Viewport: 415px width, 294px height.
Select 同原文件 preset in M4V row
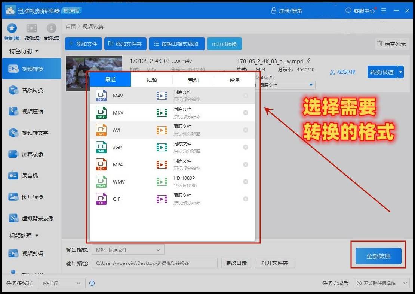pos(179,96)
